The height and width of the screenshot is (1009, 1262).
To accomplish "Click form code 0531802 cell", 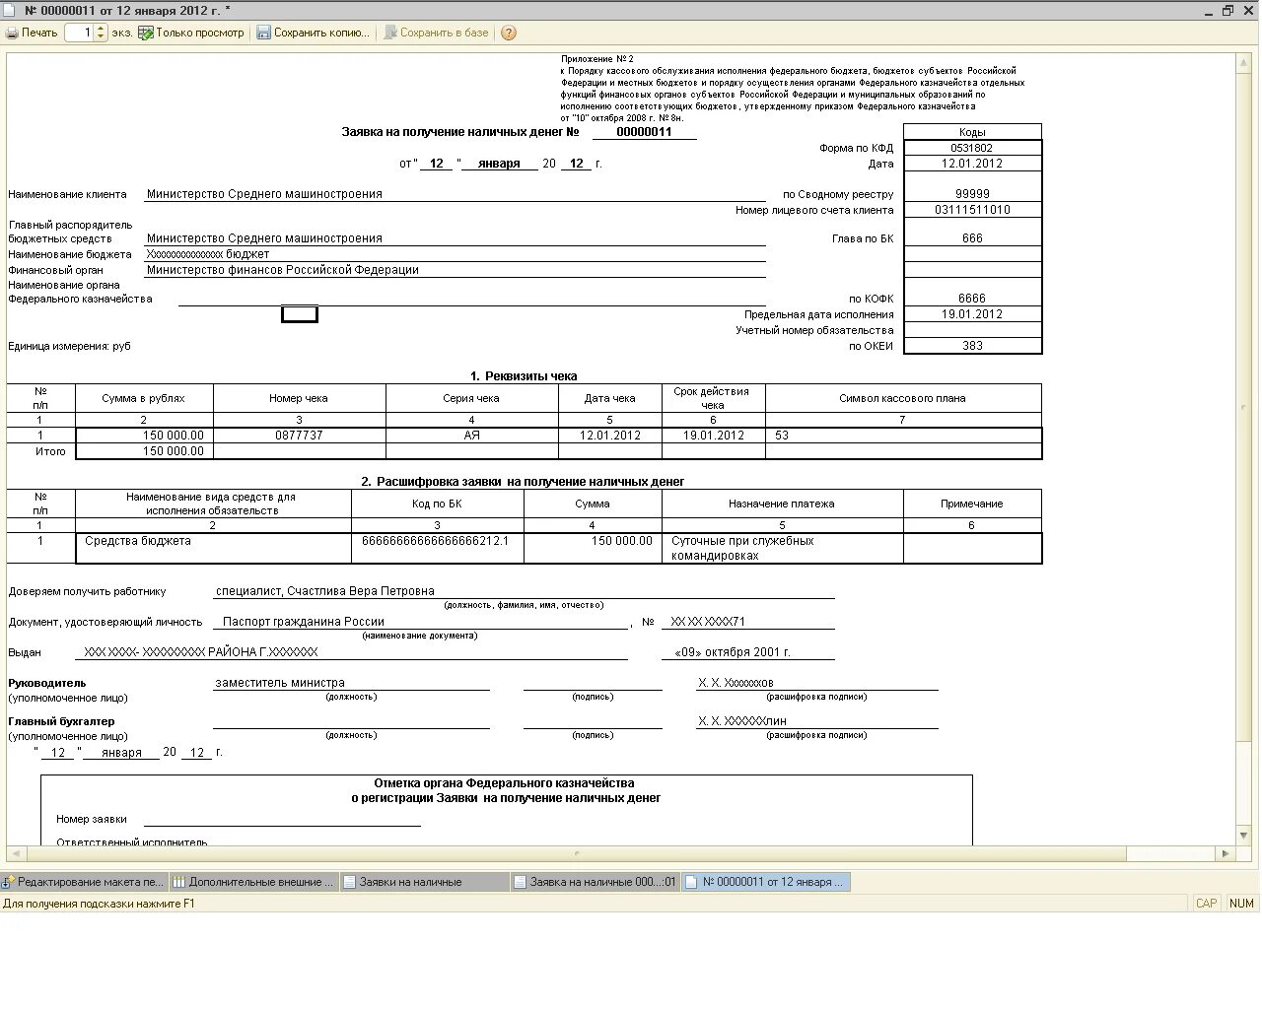I will click(x=972, y=148).
